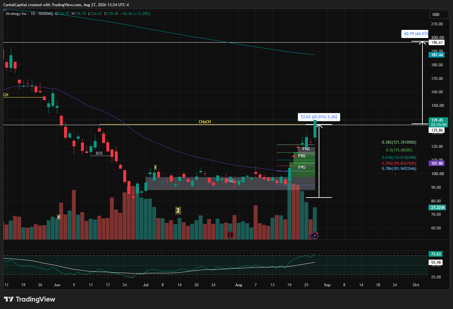Image resolution: width=453 pixels, height=309 pixels.
Task: Select 210.00 on the price axis
Action: click(x=437, y=24)
